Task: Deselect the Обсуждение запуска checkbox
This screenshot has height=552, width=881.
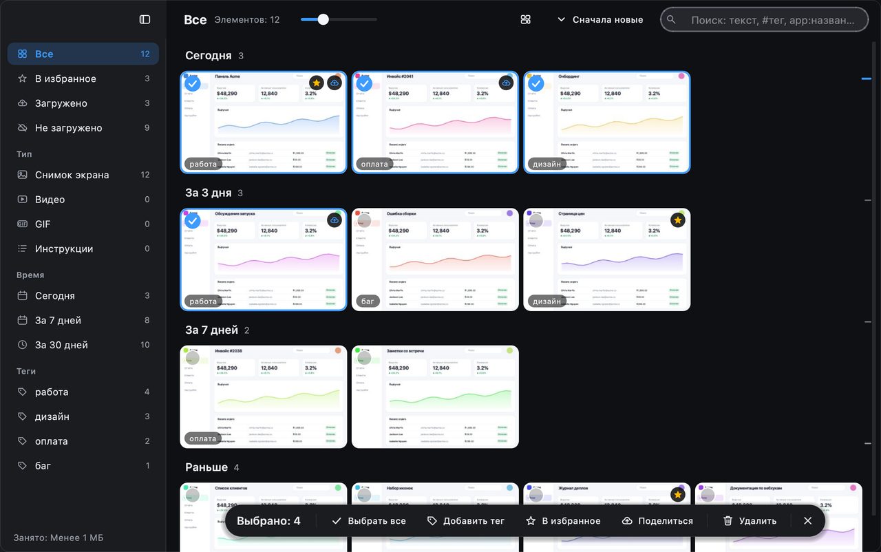Action: (193, 221)
